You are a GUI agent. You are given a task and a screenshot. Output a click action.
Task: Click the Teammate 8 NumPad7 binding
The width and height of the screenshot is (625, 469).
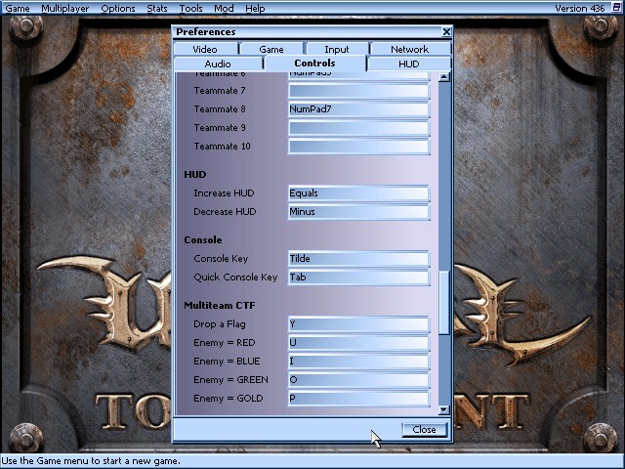[358, 109]
